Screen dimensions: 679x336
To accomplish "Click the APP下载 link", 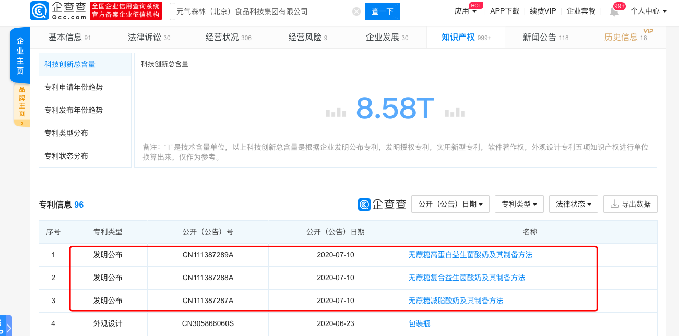I will click(505, 11).
